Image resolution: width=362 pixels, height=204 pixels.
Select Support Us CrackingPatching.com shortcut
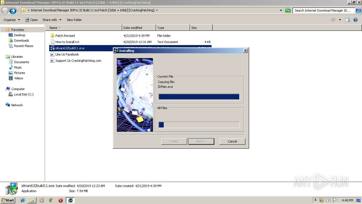(78, 61)
